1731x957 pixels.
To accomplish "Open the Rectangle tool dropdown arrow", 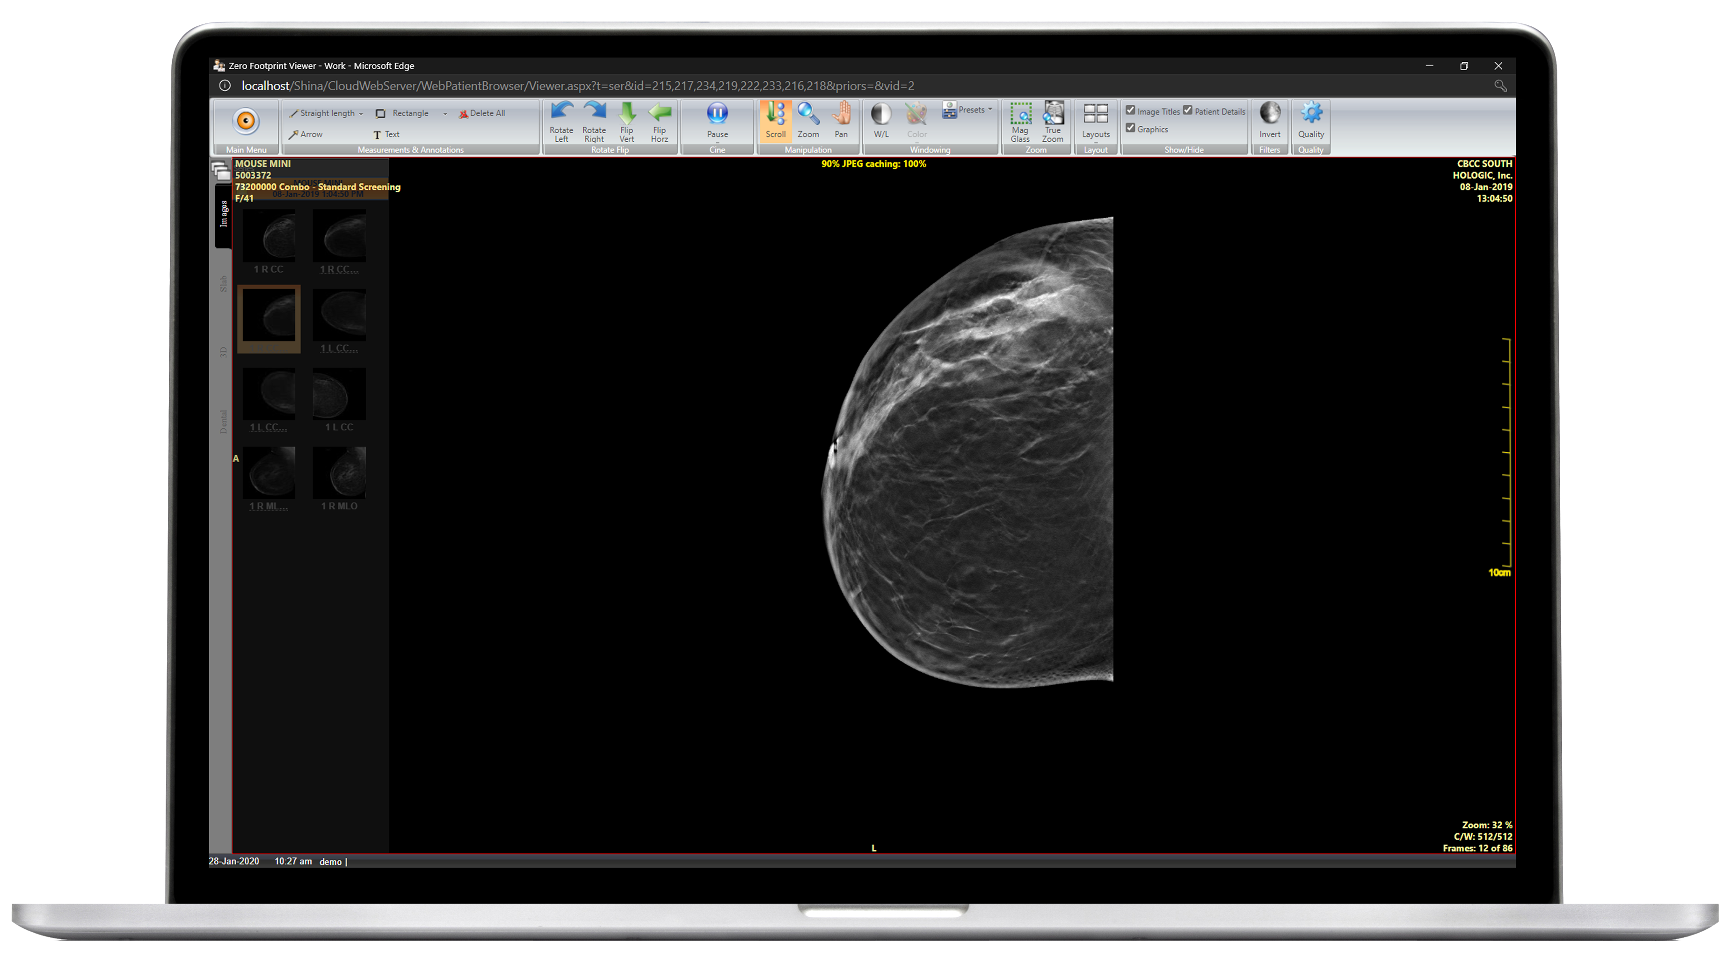I will pyautogui.click(x=445, y=114).
